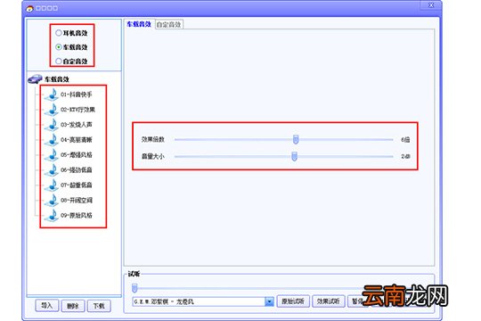Open the 车载音效 tab

tap(139, 24)
